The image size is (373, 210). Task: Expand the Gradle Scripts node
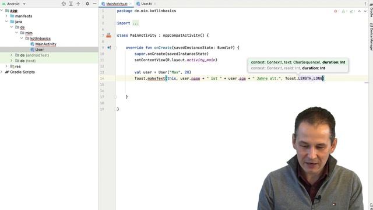[x=2, y=72]
